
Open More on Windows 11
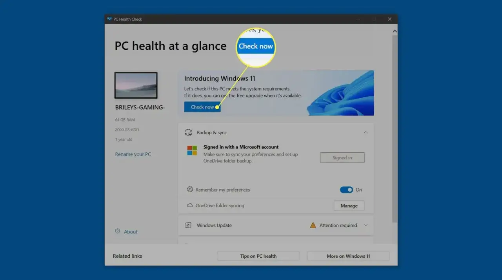[x=348, y=256]
